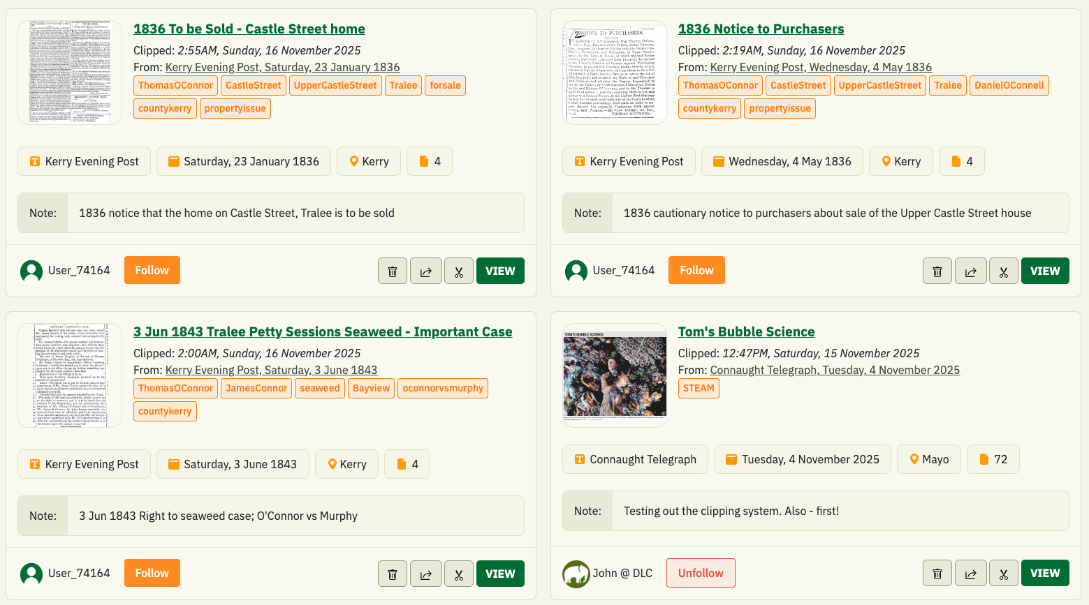
Task: Click Connaught Telegraph publication chip
Action: click(x=635, y=459)
